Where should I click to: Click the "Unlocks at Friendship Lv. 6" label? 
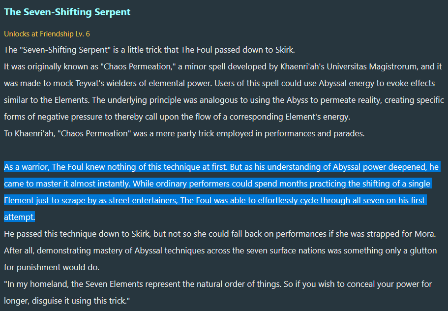[x=47, y=34]
